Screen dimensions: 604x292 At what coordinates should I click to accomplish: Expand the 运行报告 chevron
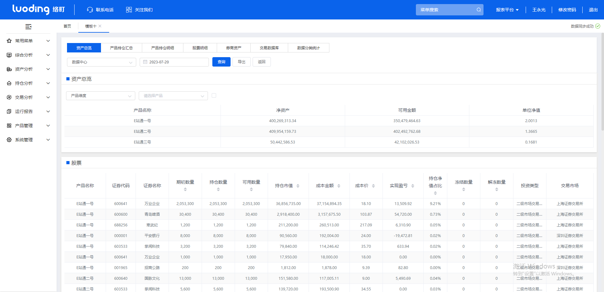[x=48, y=111]
